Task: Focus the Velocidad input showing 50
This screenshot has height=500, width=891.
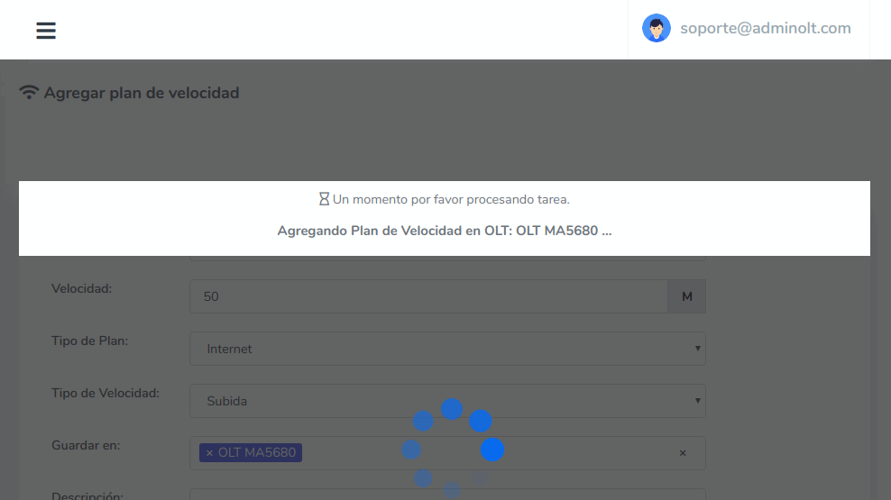Action: pos(428,296)
